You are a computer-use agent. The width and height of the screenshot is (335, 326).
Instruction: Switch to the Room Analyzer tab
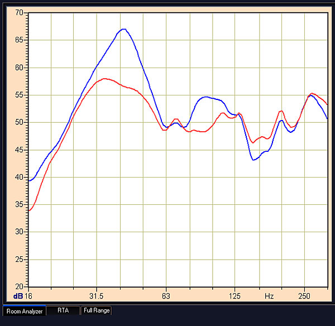click(x=23, y=310)
